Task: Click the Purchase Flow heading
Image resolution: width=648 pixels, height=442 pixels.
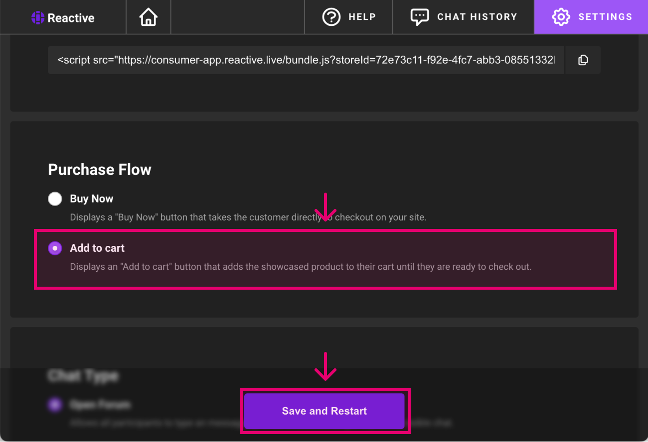Action: (100, 170)
